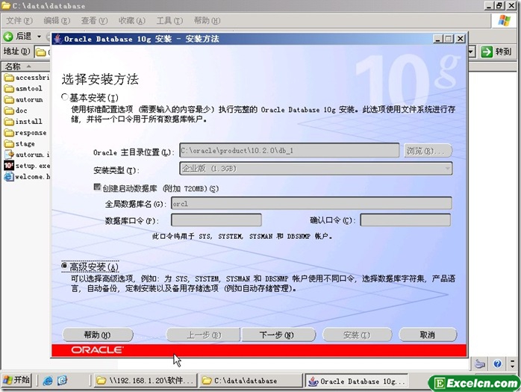This screenshot has height=392, width=521.
Task: Click the icon left of the help question mark
Action: [479, 364]
